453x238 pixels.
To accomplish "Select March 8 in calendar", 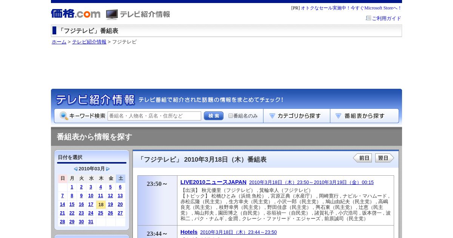I will pos(72,196).
